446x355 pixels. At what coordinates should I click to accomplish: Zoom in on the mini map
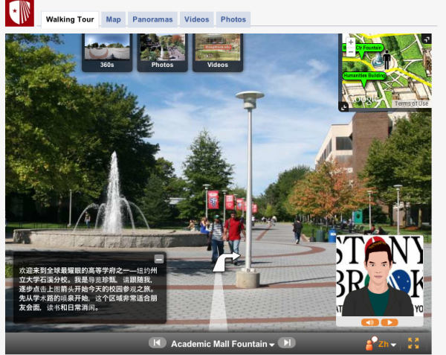(351, 42)
